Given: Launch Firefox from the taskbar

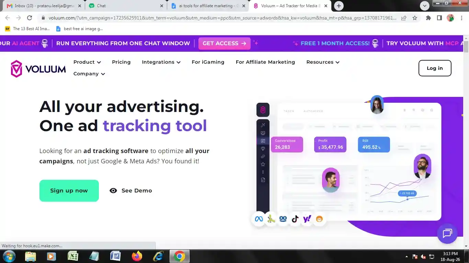Looking at the screenshot, I should click(x=137, y=256).
